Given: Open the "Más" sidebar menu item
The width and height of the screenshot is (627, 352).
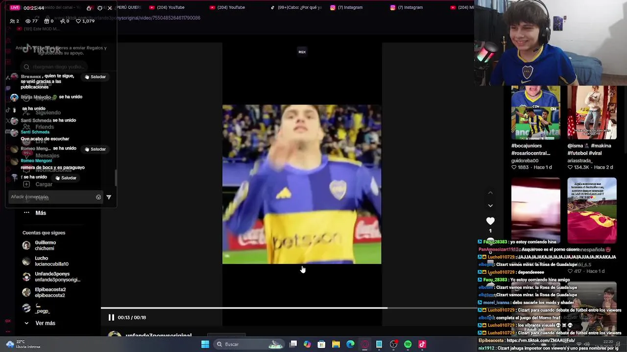Looking at the screenshot, I should 34,213.
